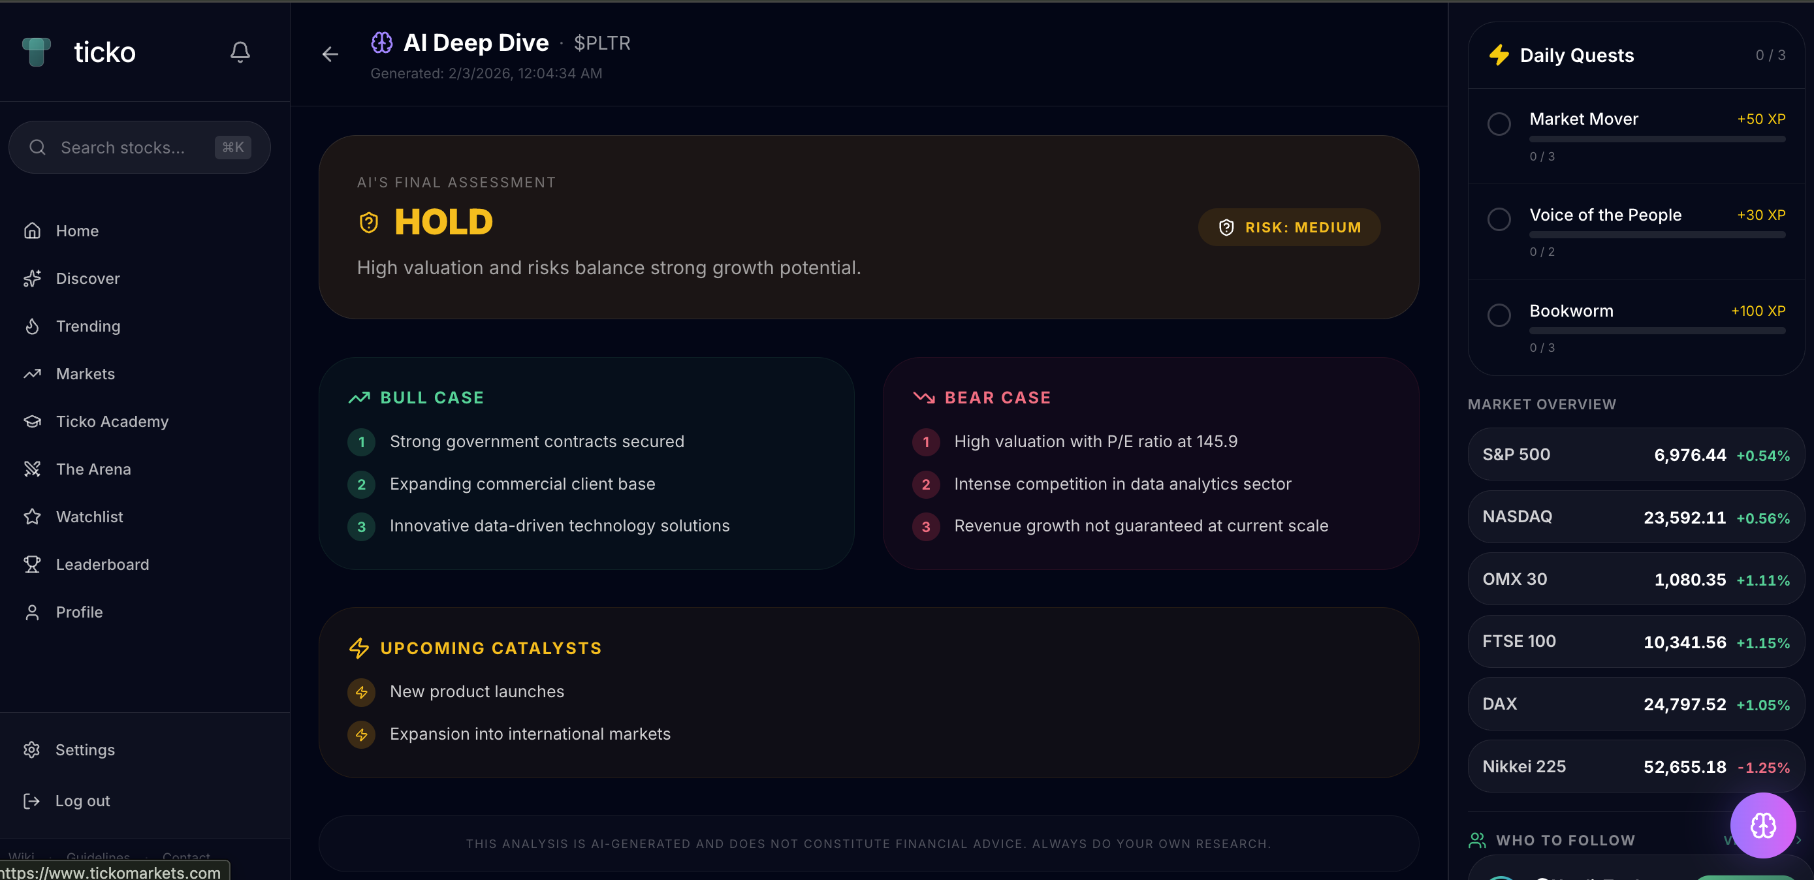Click the Trending flame item
The width and height of the screenshot is (1814, 880).
[x=88, y=326]
